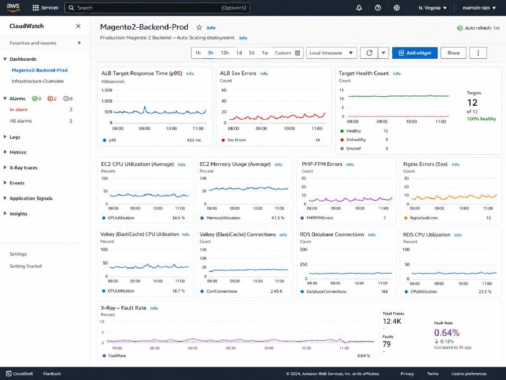
Task: Click the Add widget button
Action: tap(415, 53)
